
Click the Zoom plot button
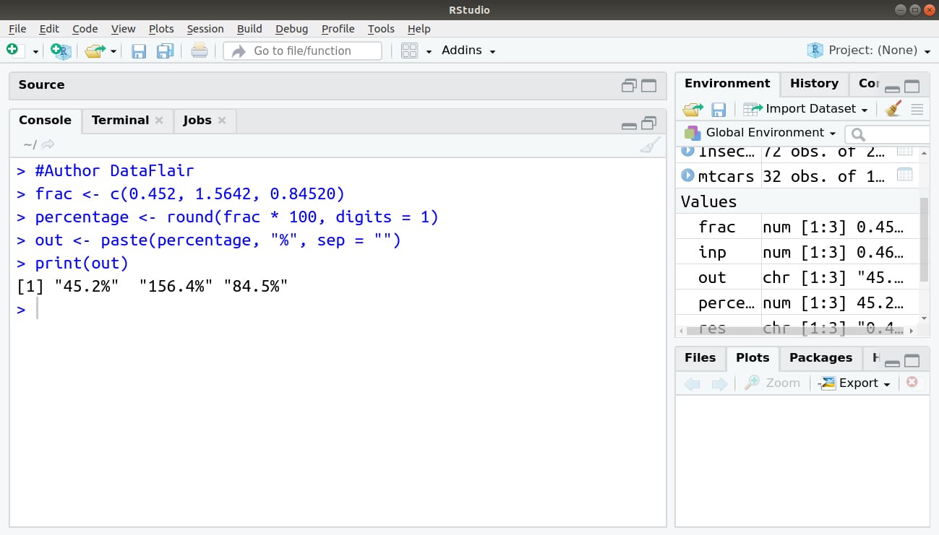773,383
